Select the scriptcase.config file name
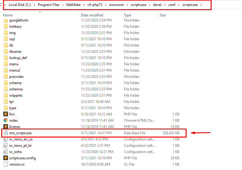Screen dimensions: 242x170 (22, 158)
